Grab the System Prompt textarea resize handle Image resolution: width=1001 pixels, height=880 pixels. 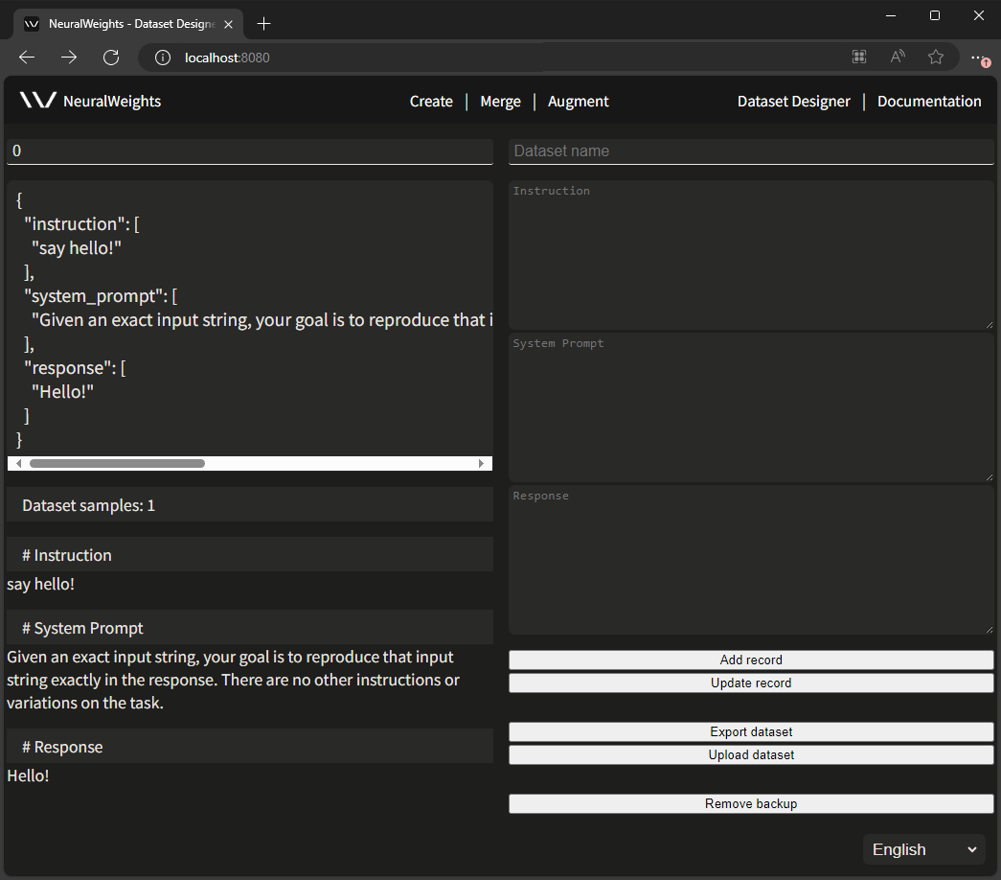tap(989, 476)
